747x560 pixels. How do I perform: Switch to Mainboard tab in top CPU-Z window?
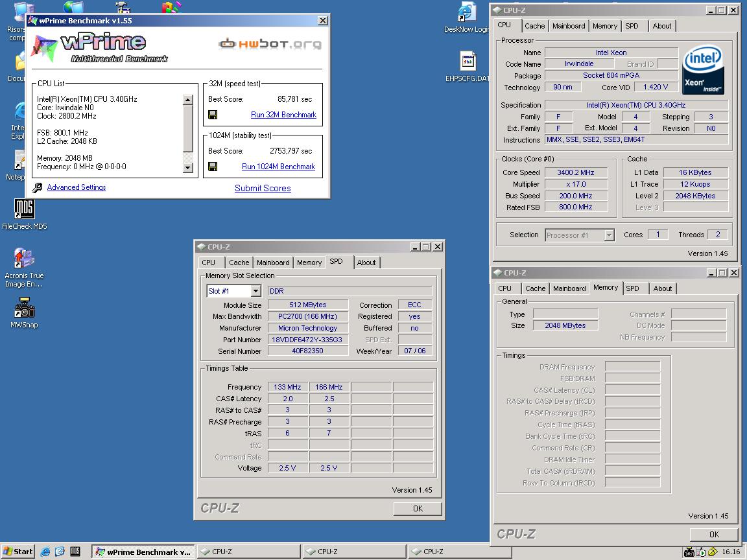coord(569,26)
